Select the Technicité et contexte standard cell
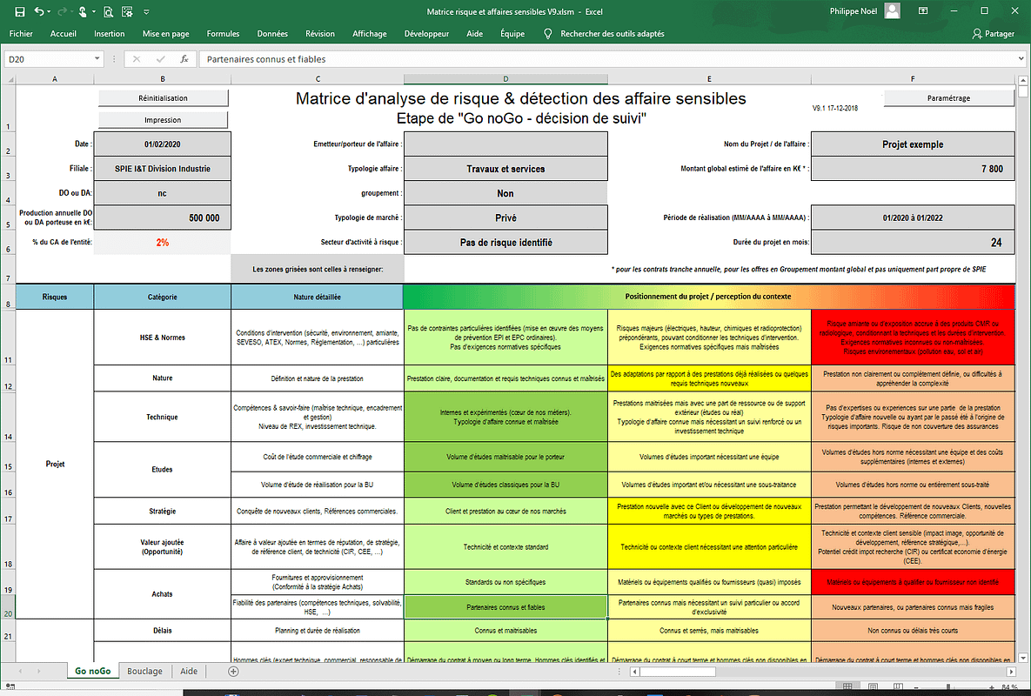Image resolution: width=1031 pixels, height=696 pixels. pyautogui.click(x=505, y=547)
